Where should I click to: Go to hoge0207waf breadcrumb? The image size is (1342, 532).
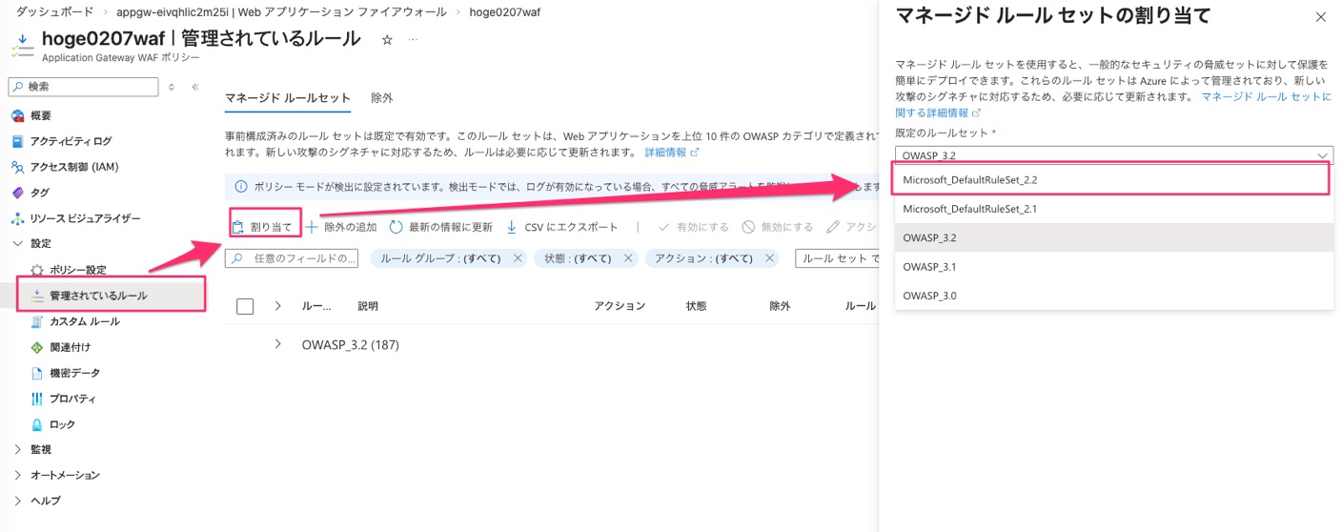pos(504,12)
